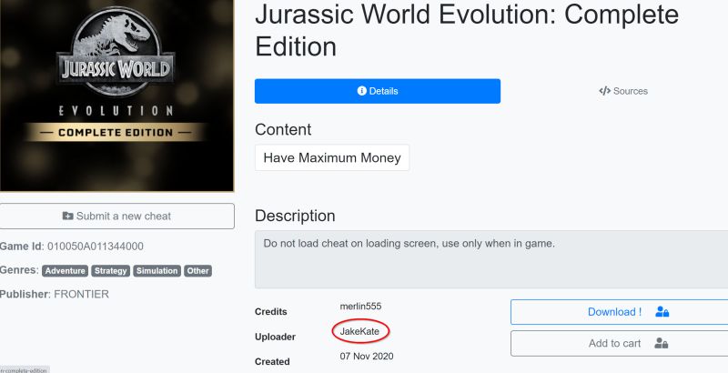Image resolution: width=728 pixels, height=373 pixels.
Task: Click the credits name merlin555
Action: coord(360,307)
